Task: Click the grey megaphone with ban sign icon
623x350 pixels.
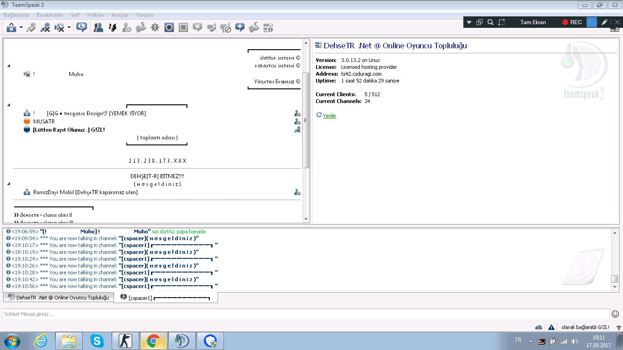Action: 226,28
